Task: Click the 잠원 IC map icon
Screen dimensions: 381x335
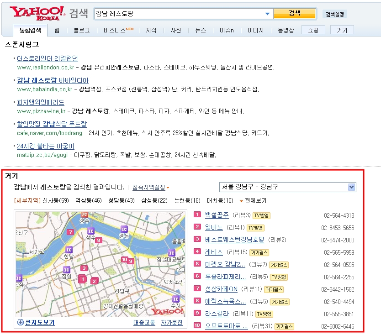Action: point(67,270)
